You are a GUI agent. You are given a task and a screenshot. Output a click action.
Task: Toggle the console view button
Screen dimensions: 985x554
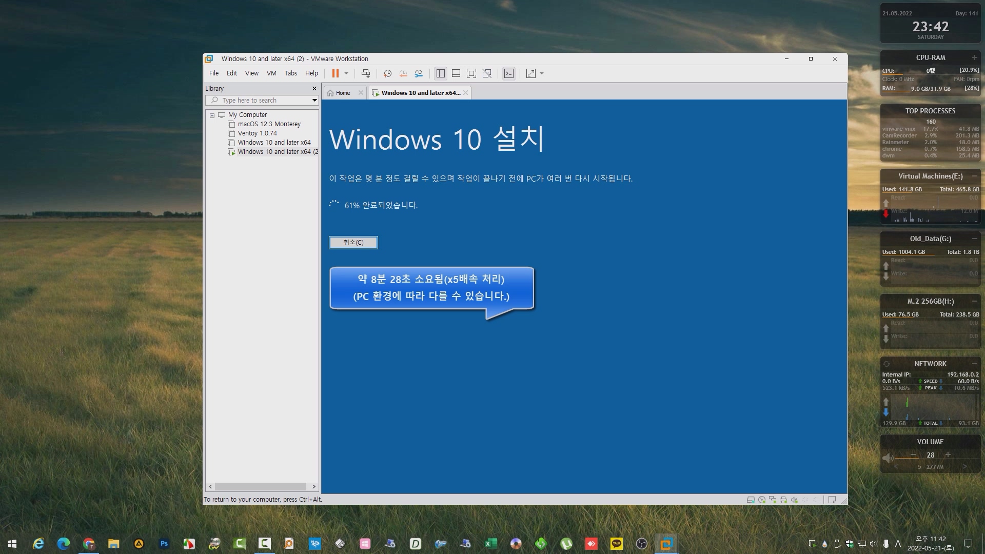pyautogui.click(x=508, y=73)
